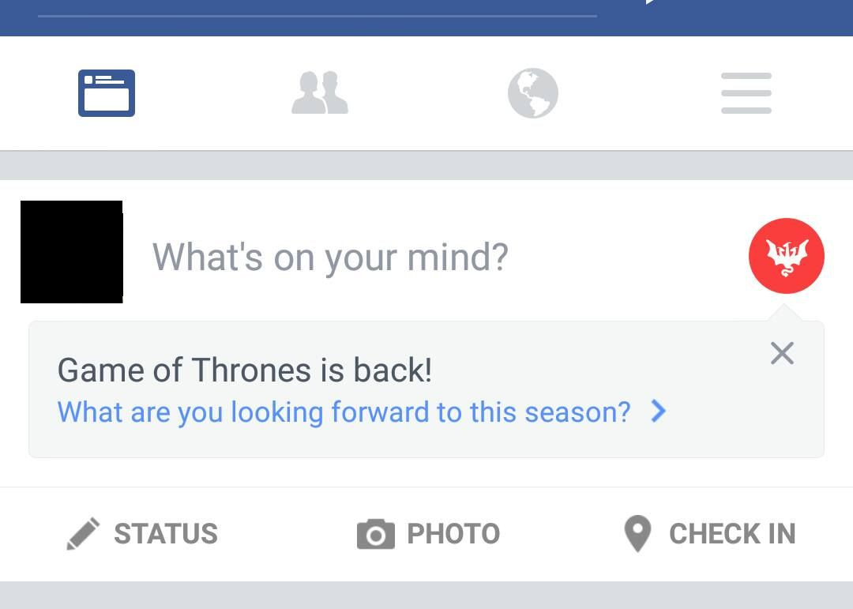Select the Check In location pin icon
This screenshot has width=853, height=609.
coord(637,534)
